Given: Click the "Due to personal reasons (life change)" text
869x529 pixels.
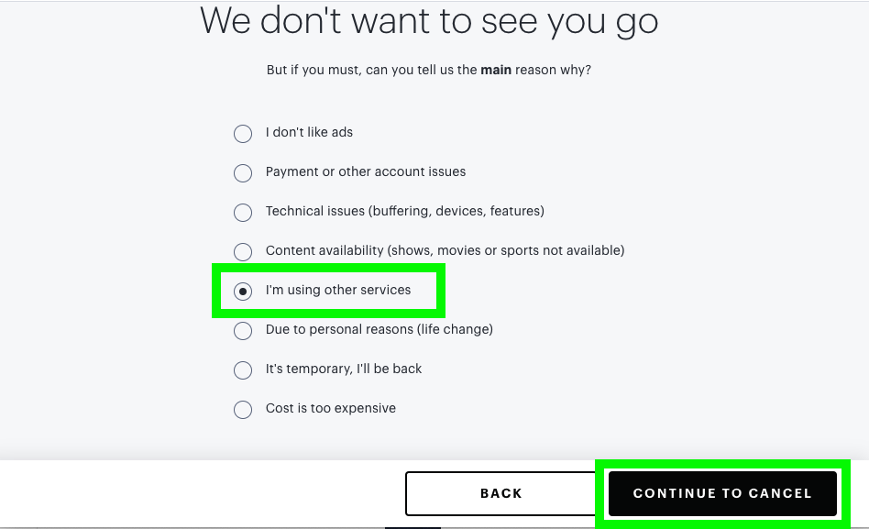Looking at the screenshot, I should pos(379,330).
